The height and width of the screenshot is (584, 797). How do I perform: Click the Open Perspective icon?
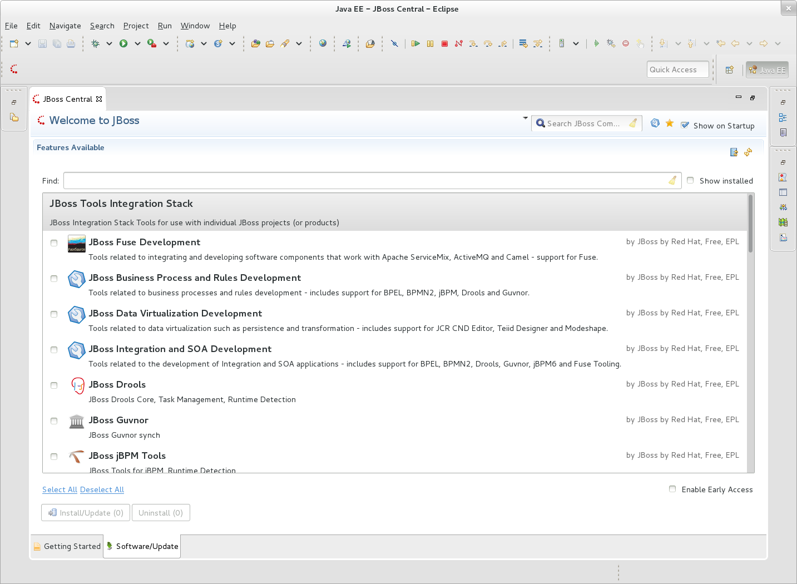coord(730,70)
